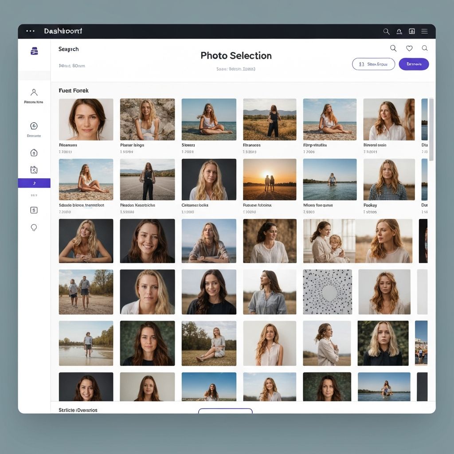Open the three-dots menu in title bar

pyautogui.click(x=30, y=31)
